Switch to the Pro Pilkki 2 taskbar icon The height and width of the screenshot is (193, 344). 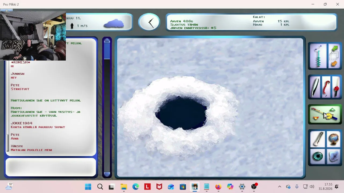click(x=195, y=187)
